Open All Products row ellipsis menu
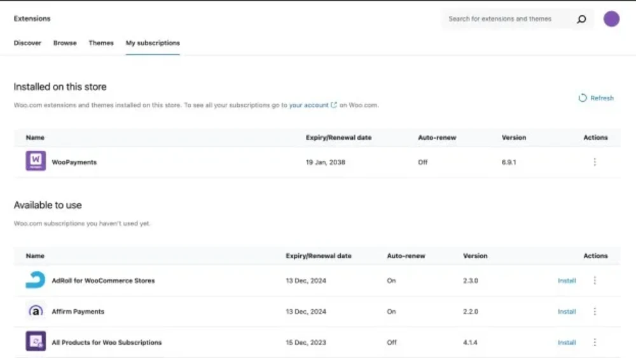 point(595,342)
